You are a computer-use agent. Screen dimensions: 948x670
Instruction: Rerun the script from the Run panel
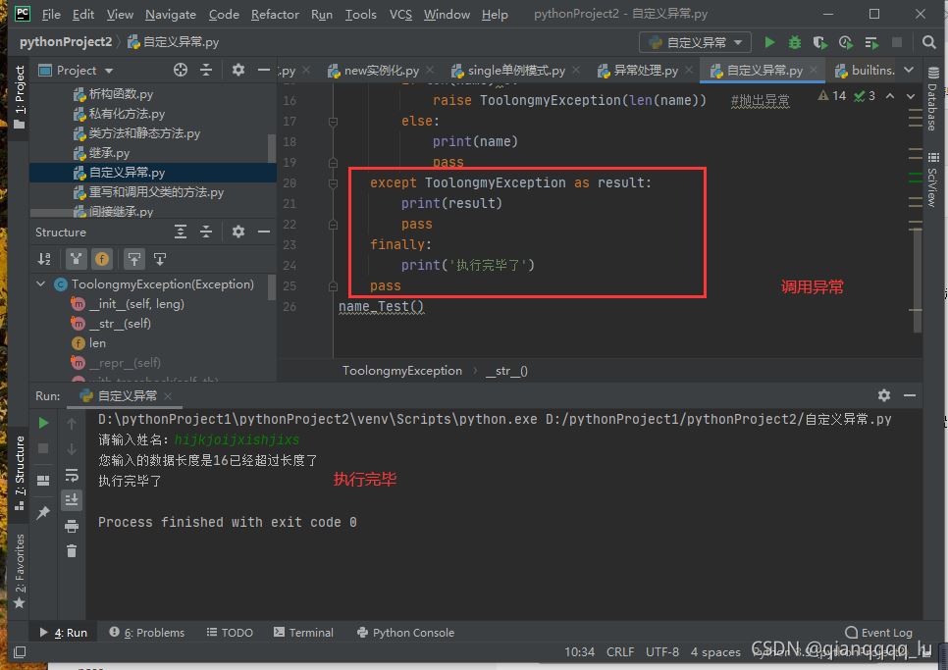tap(43, 423)
